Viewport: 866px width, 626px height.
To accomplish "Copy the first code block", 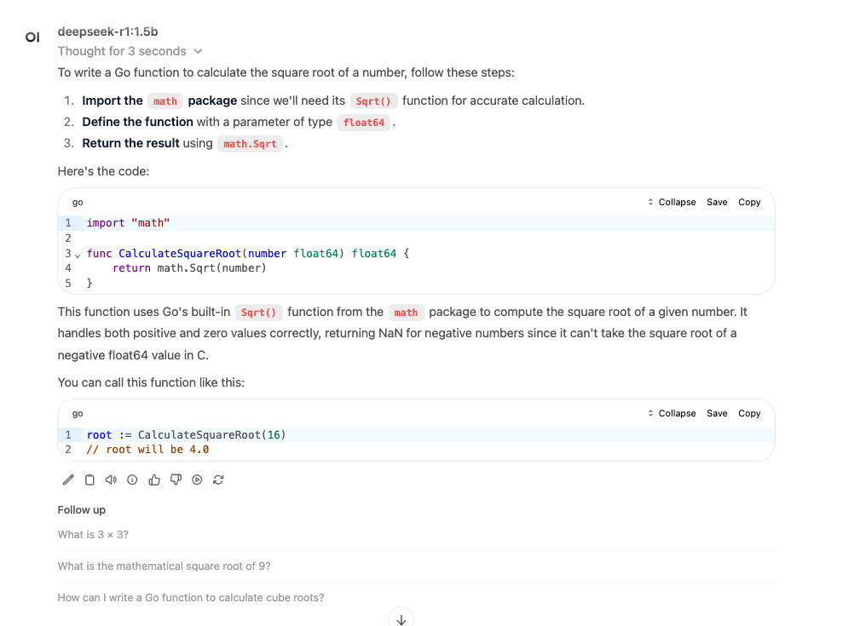I will coord(749,202).
